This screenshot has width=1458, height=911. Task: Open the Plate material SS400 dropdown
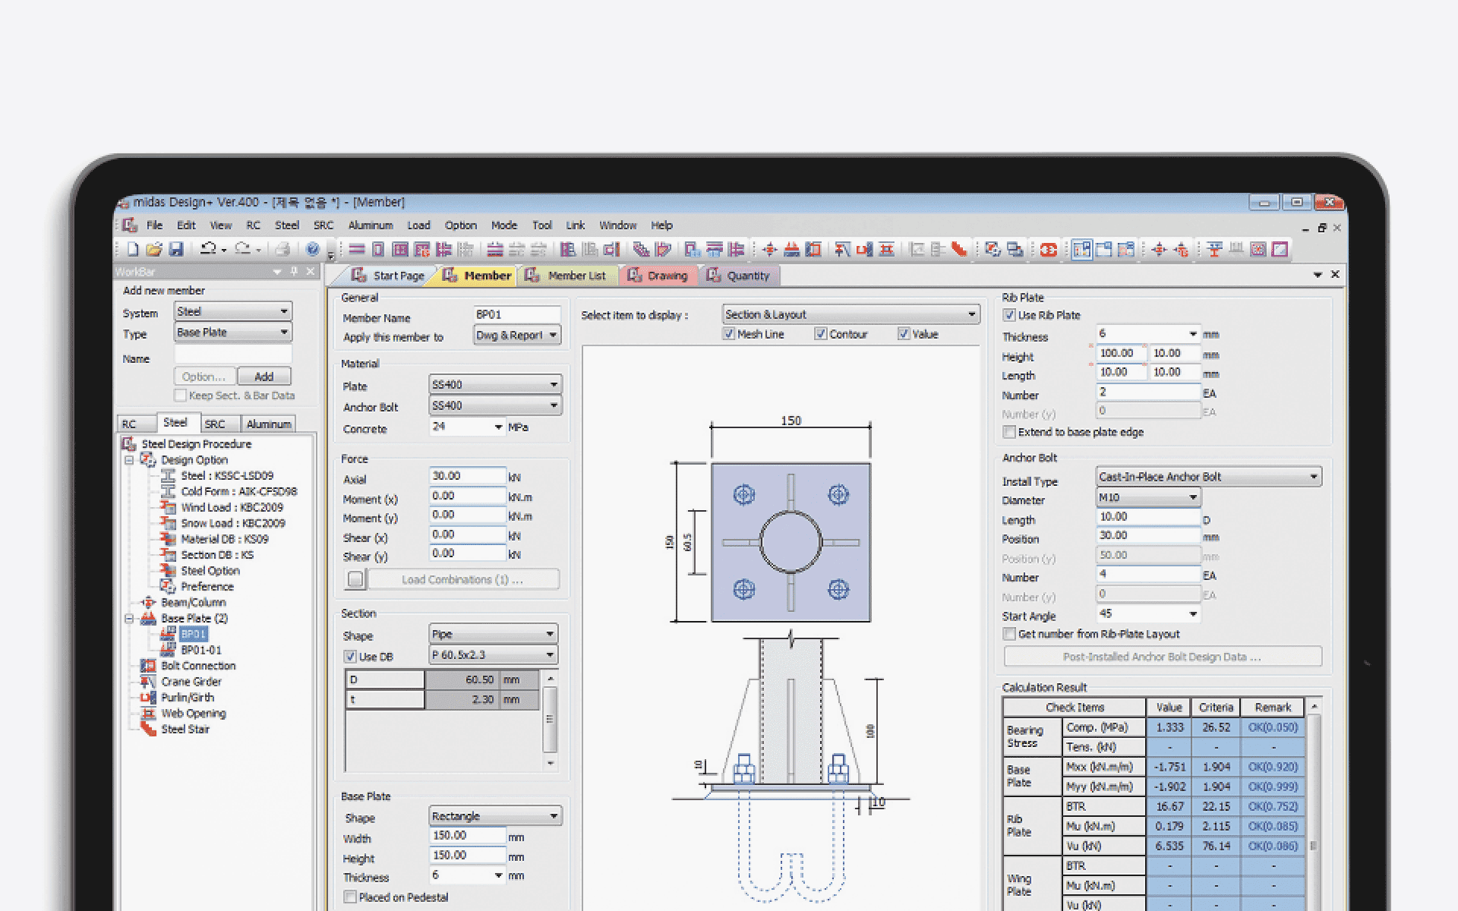(495, 385)
